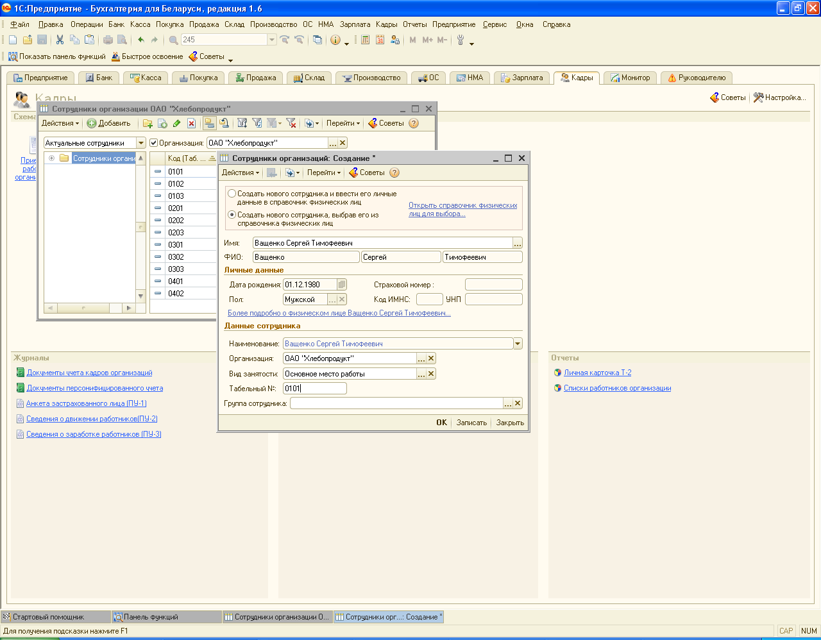The width and height of the screenshot is (821, 640).
Task: Click 'Открыть справочник физических лиц для выбора' link
Action: pos(462,210)
